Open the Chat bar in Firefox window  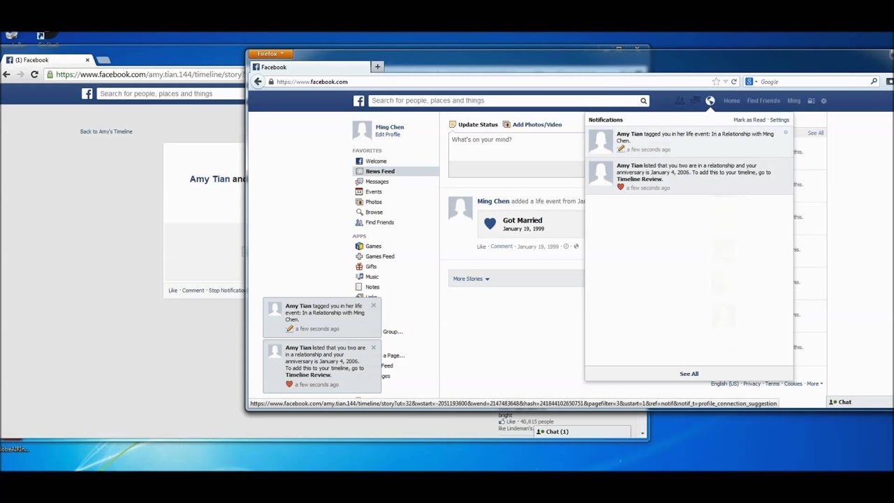(x=860, y=402)
